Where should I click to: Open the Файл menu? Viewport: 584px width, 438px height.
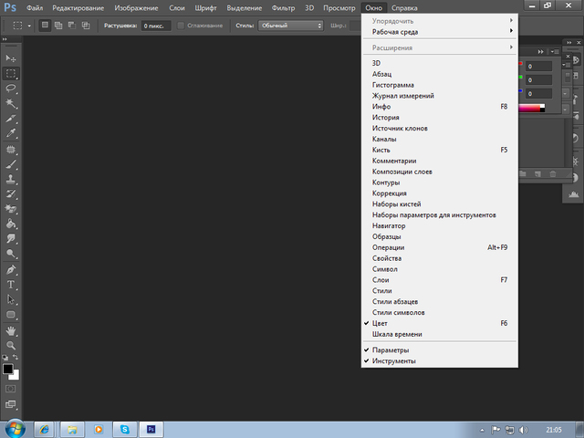click(35, 8)
